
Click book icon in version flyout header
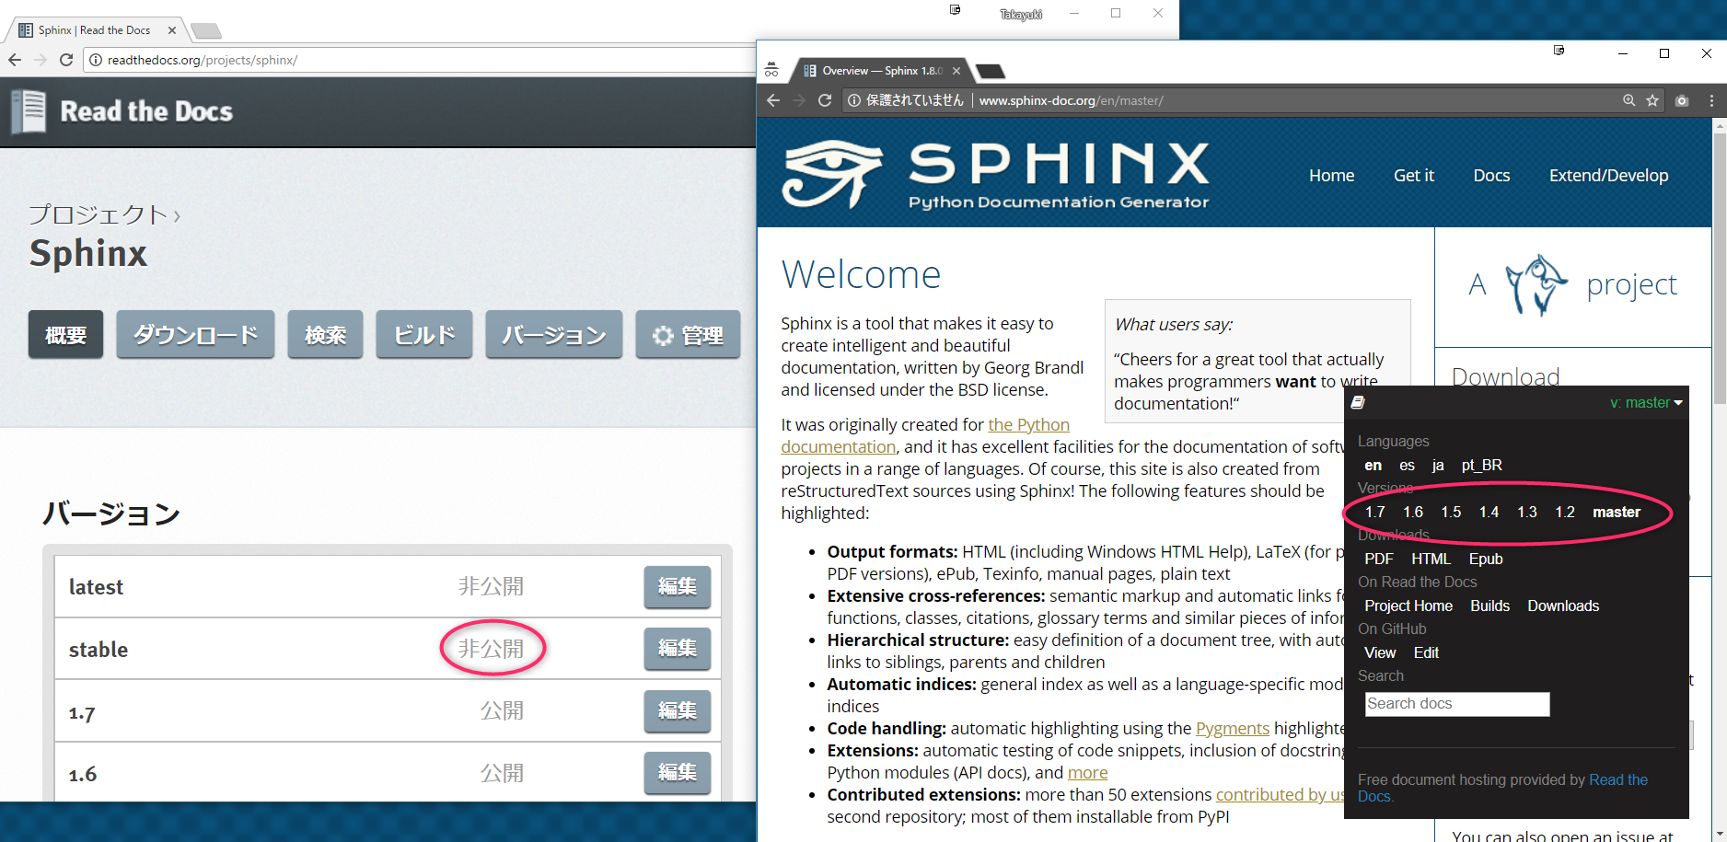[x=1358, y=402]
